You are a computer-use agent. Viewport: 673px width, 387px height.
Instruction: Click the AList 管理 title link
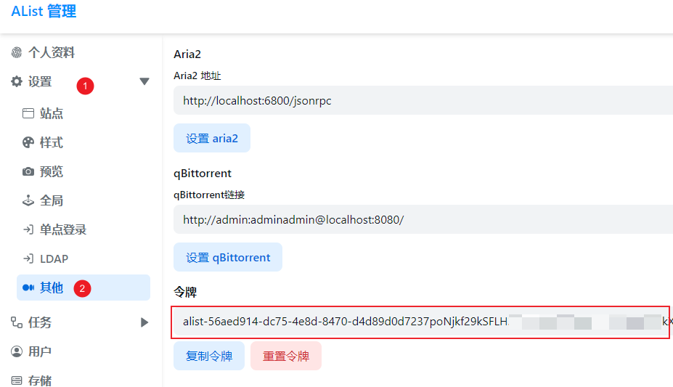44,12
